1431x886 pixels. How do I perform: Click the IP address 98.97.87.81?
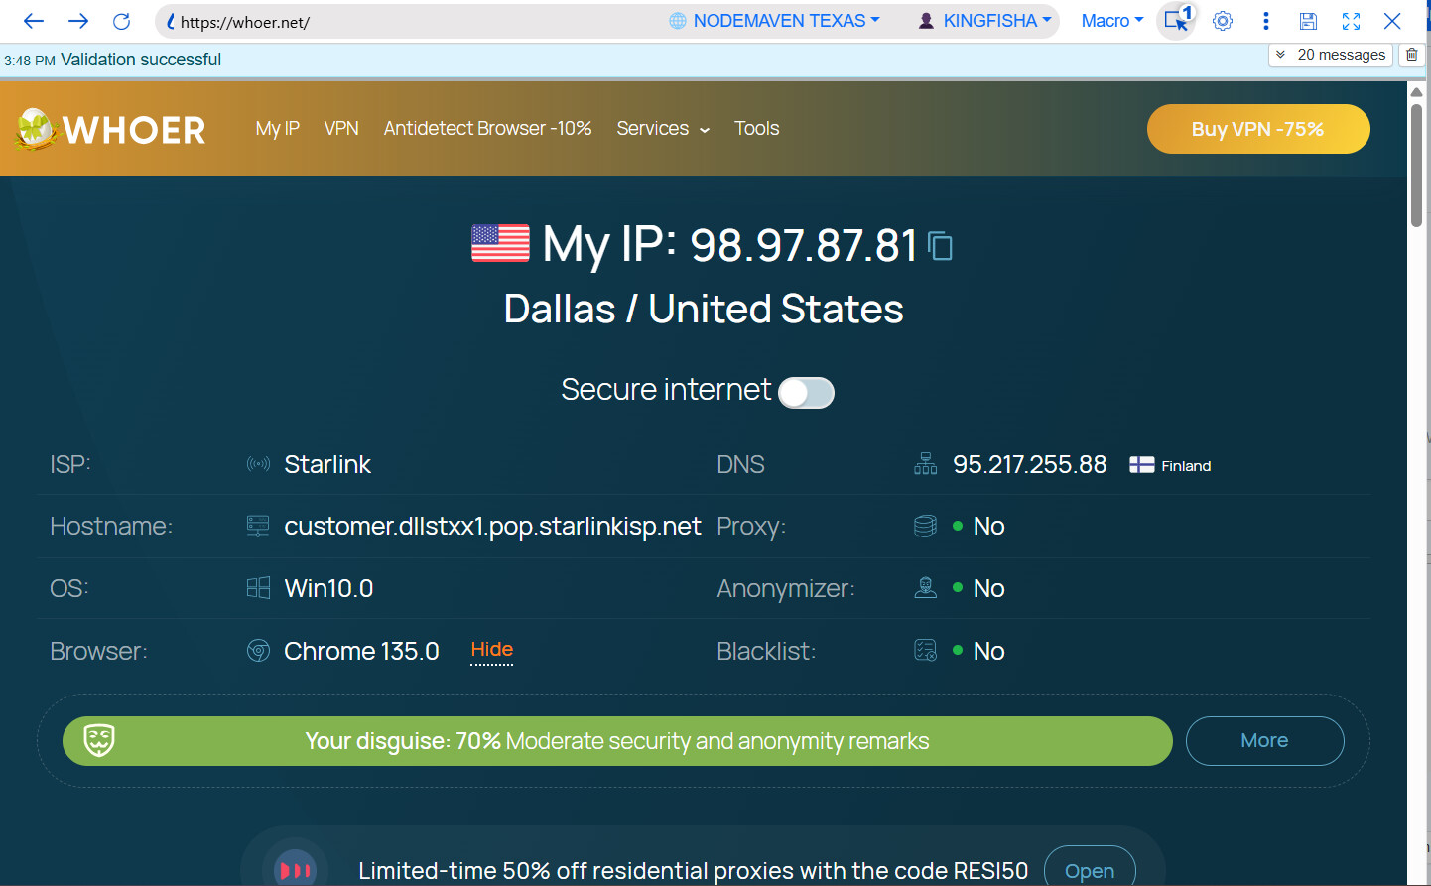point(803,245)
